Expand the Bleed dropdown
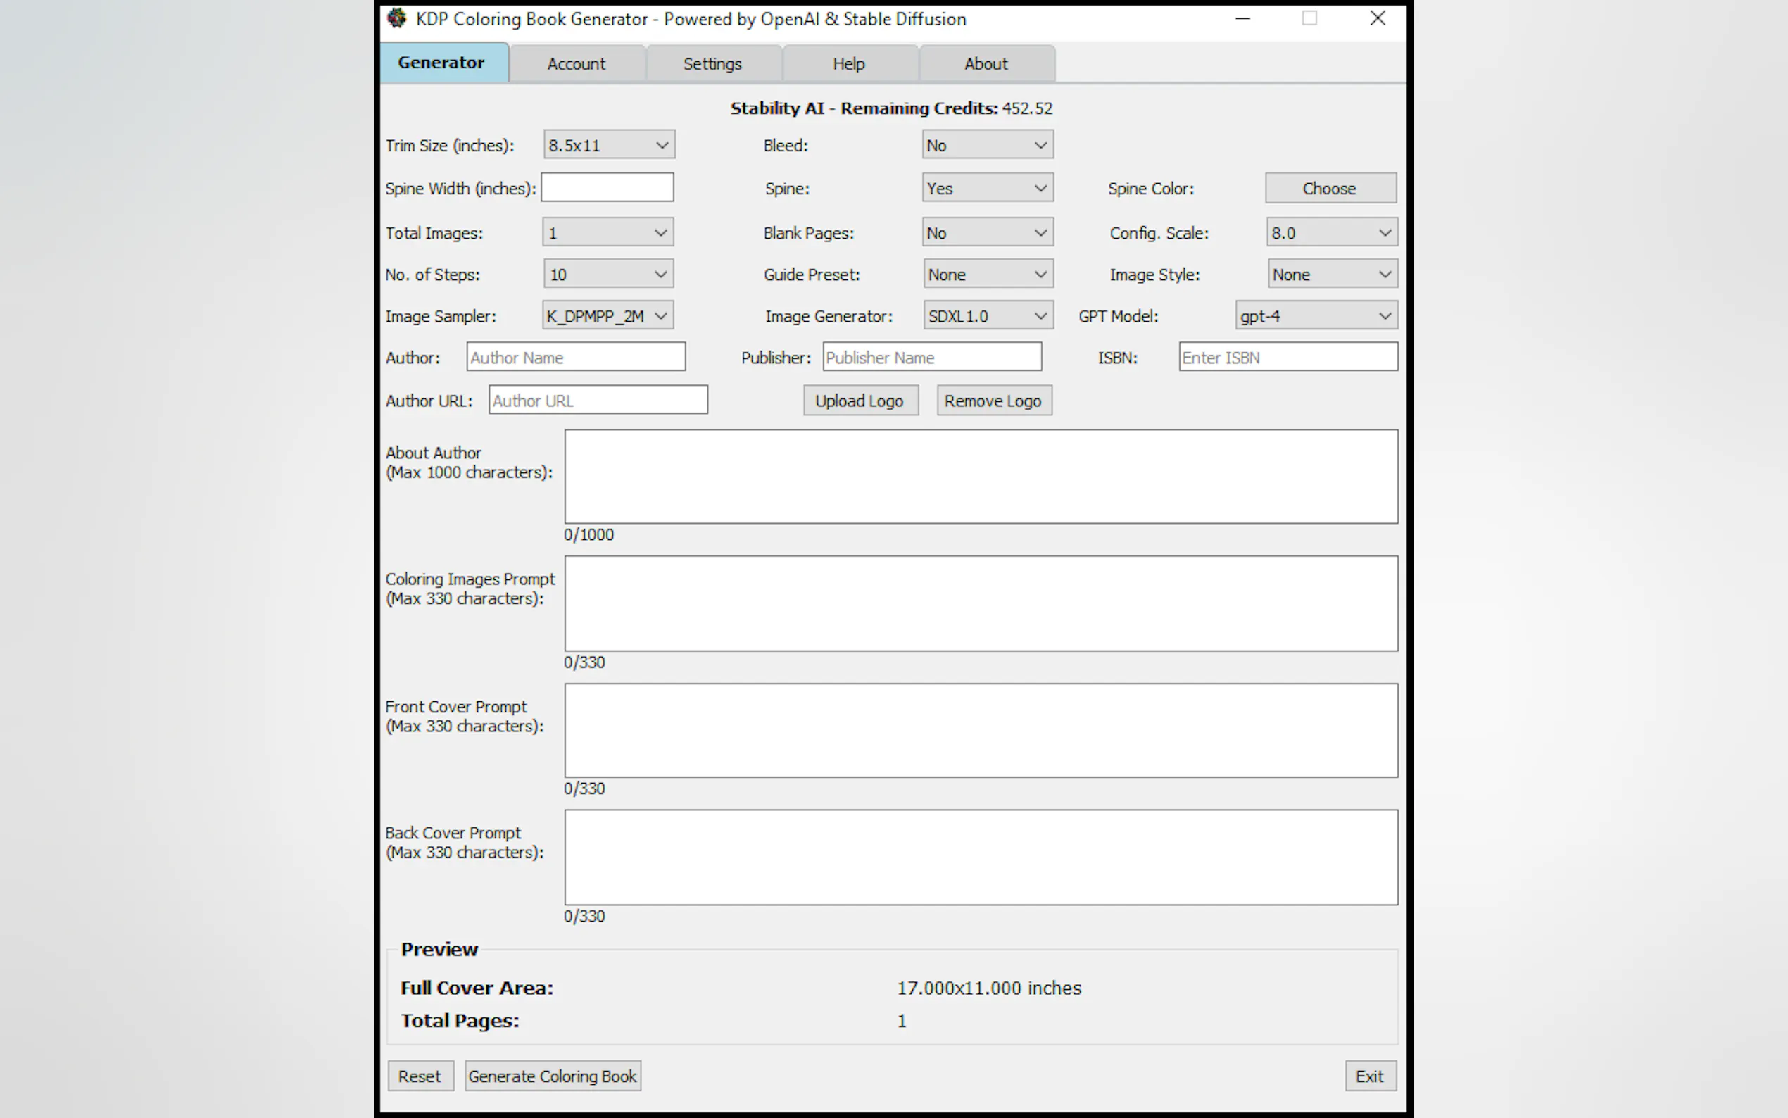 coord(988,145)
